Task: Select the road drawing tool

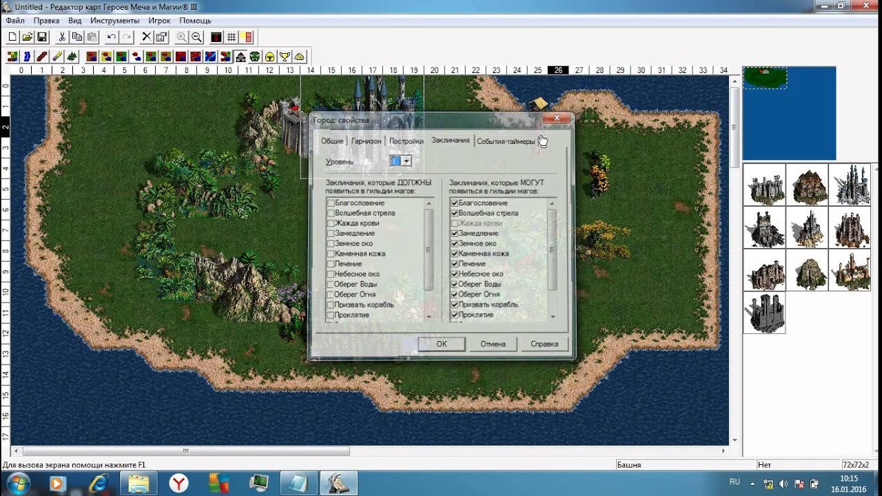Action: point(43,56)
